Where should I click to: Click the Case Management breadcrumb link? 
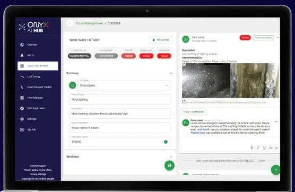click(x=90, y=23)
